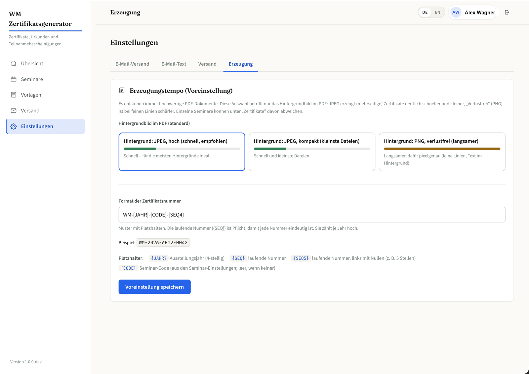Click Erzeugung title in the top bar

pos(125,13)
